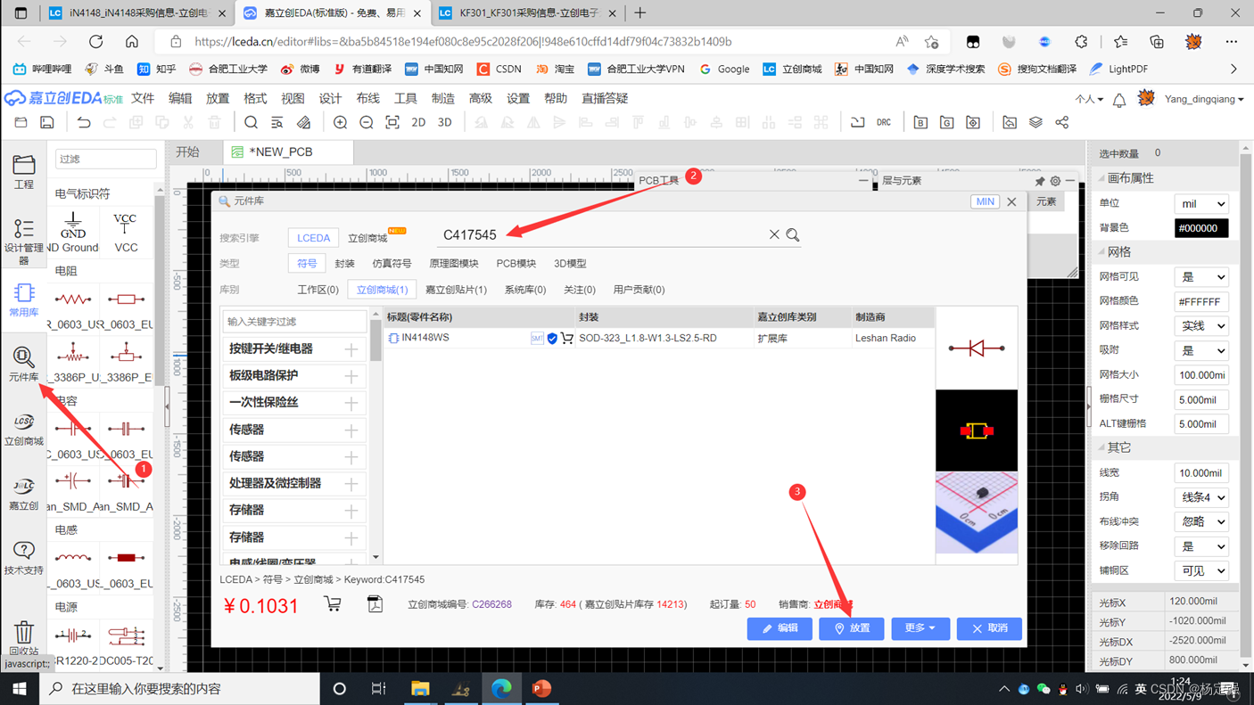This screenshot has height=705, width=1254.
Task: Open the 技术支持 sidebar icon
Action: click(24, 558)
